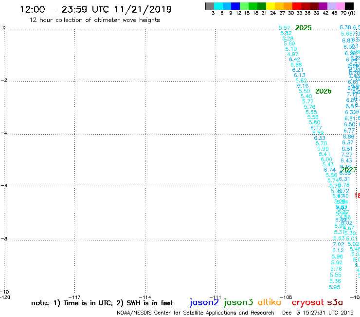Click the longitude label -111

coord(215,297)
